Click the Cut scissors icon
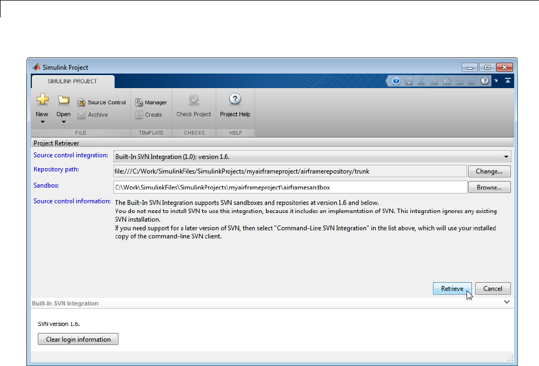 [x=421, y=81]
